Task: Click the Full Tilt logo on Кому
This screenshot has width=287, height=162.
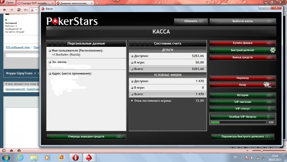Action: point(267,85)
